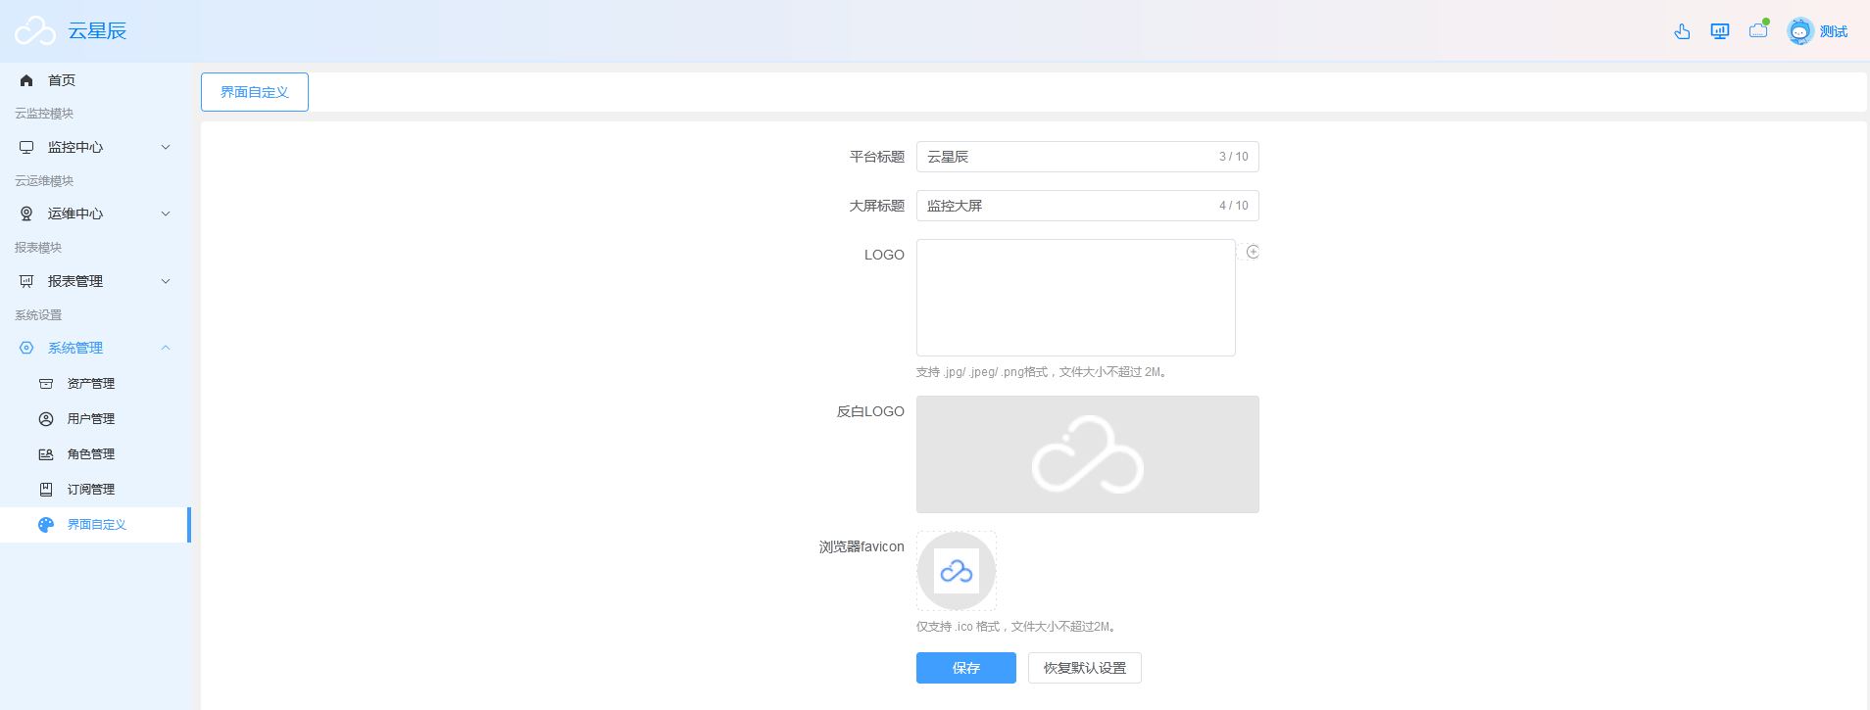Click the 云星辰 title text in header
The height and width of the screenshot is (710, 1870).
[x=97, y=31]
